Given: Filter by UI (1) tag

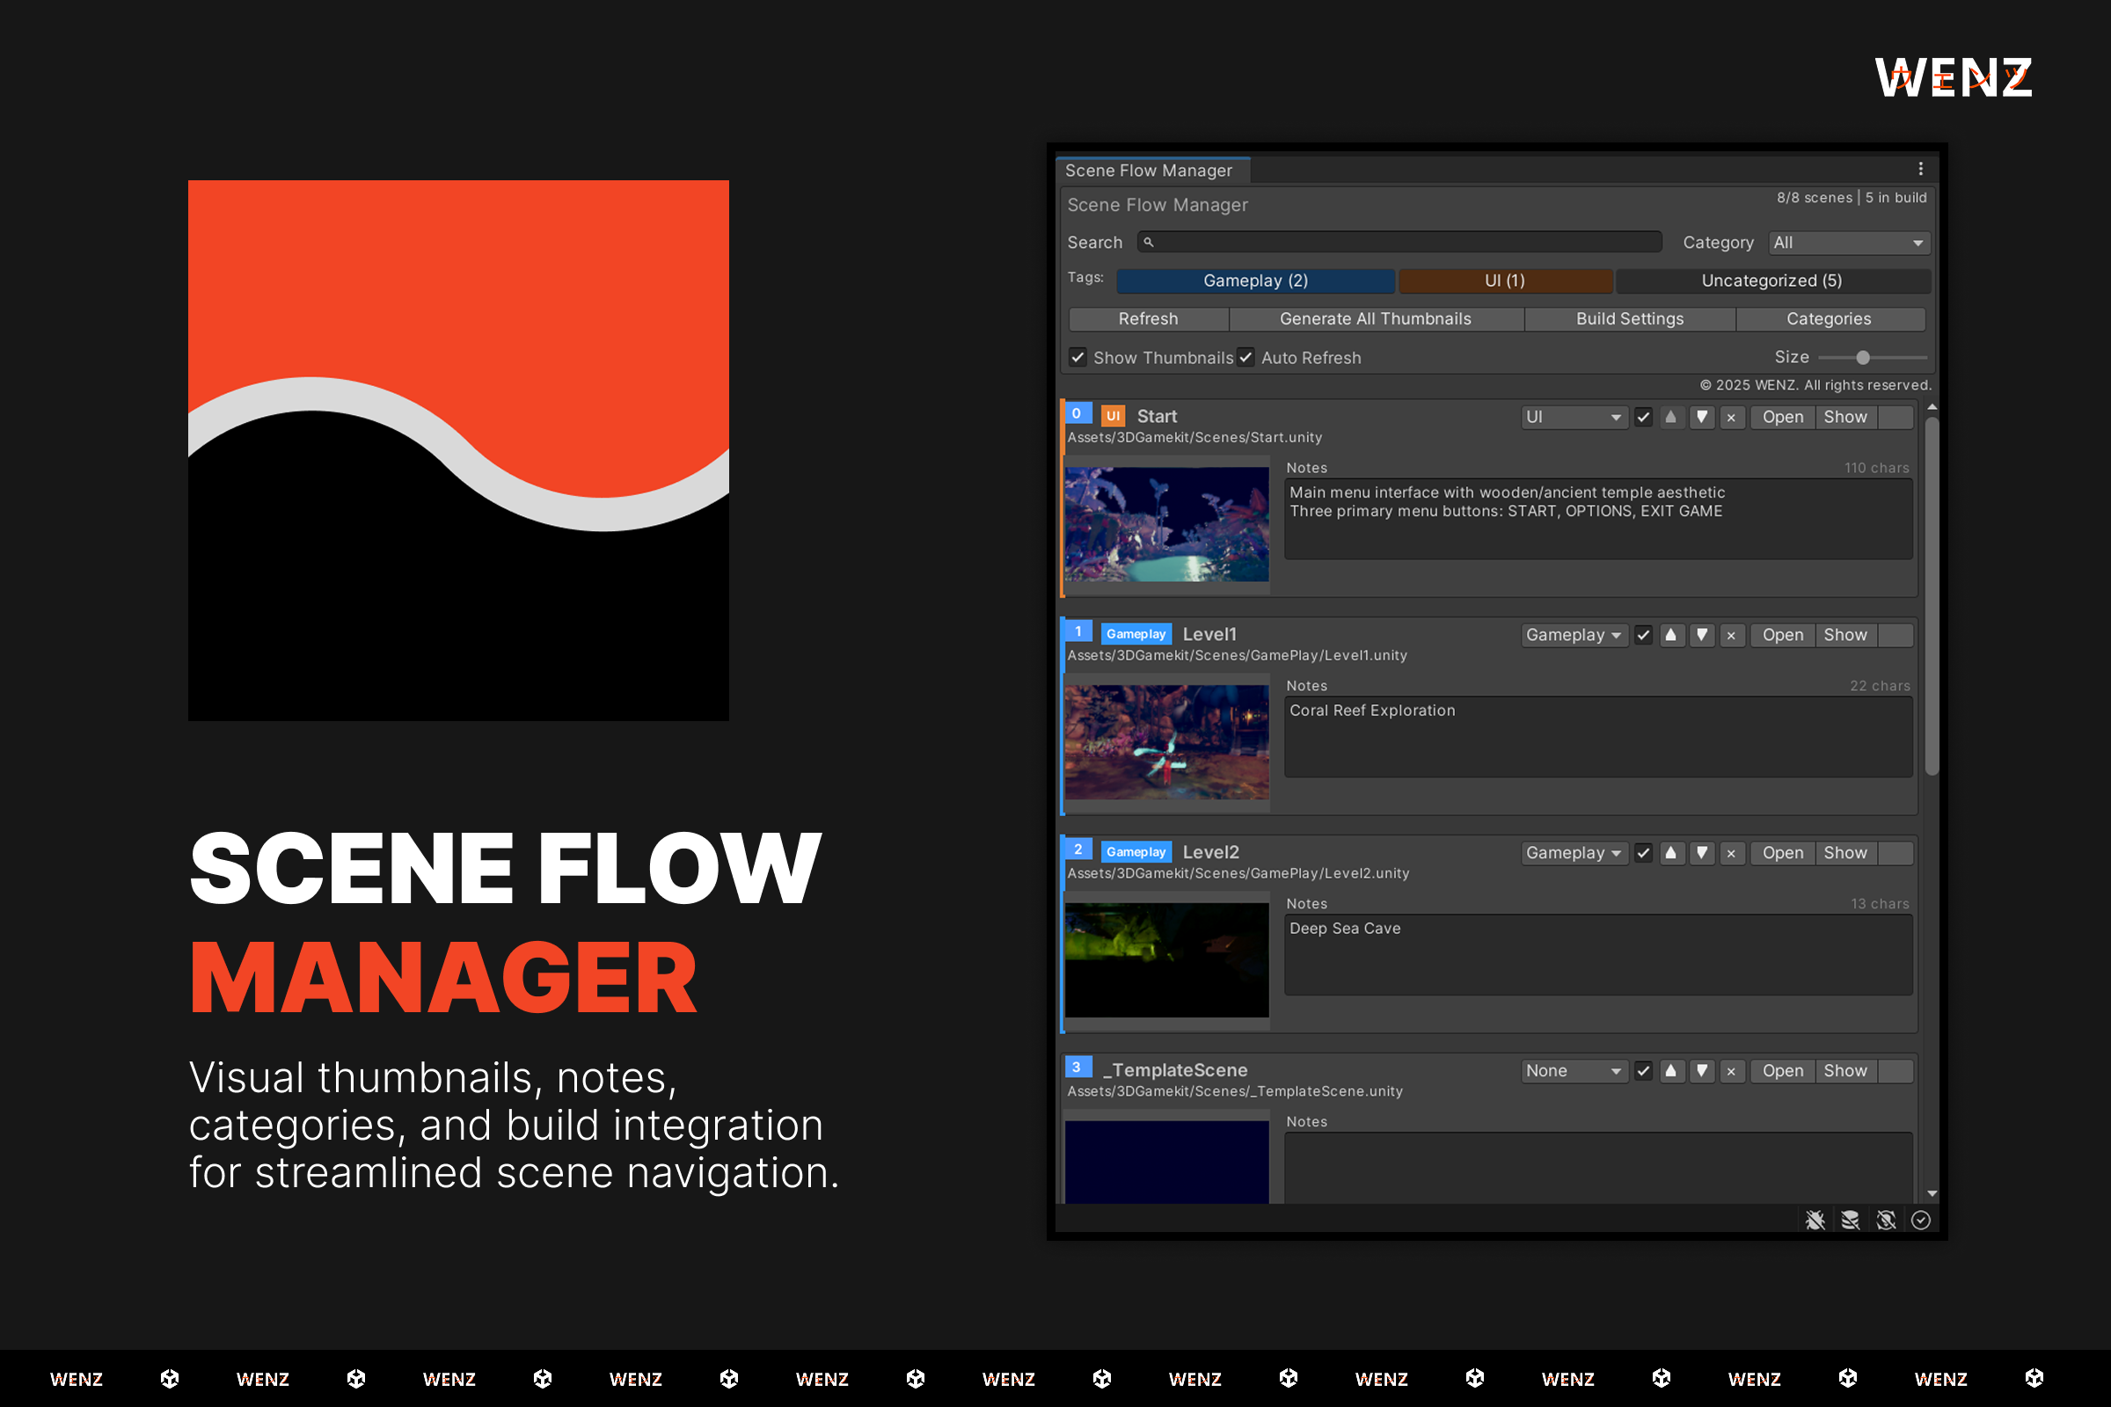Looking at the screenshot, I should [x=1505, y=281].
